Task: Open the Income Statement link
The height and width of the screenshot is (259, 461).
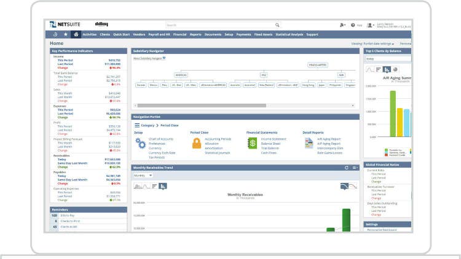Action: click(274, 139)
